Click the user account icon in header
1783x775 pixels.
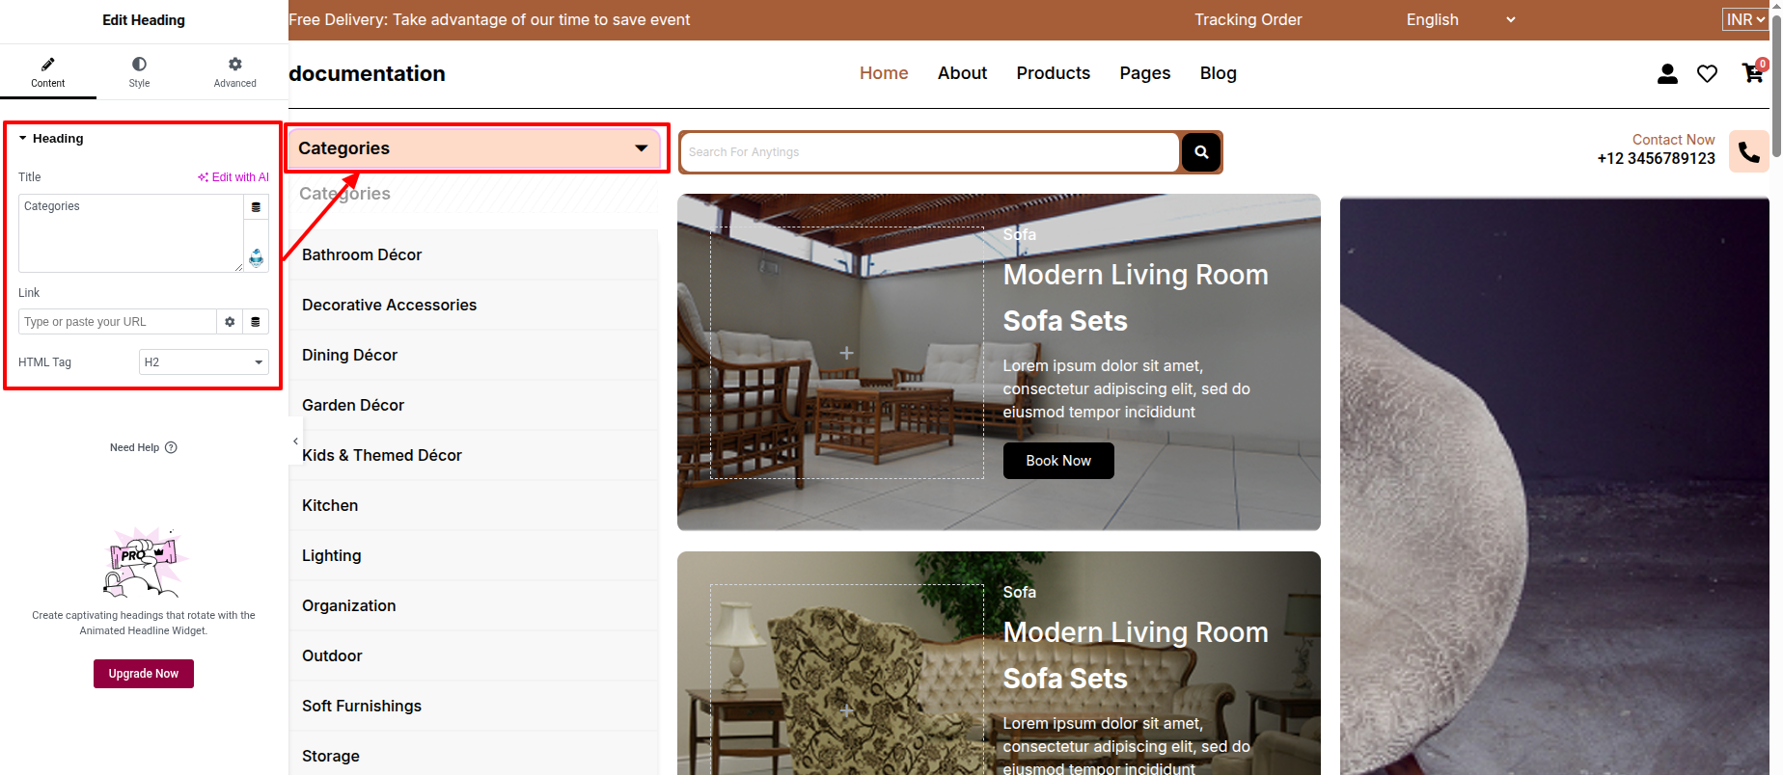(x=1667, y=74)
